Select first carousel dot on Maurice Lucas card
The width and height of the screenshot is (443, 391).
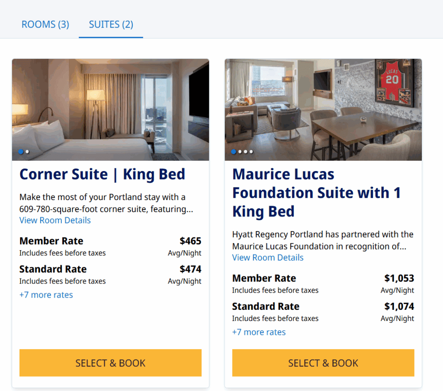click(x=233, y=152)
